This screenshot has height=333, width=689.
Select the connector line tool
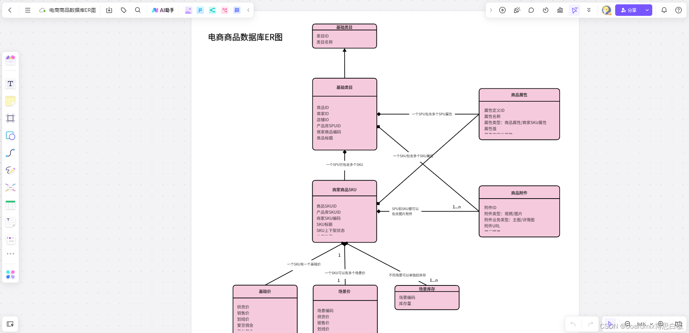click(10, 153)
